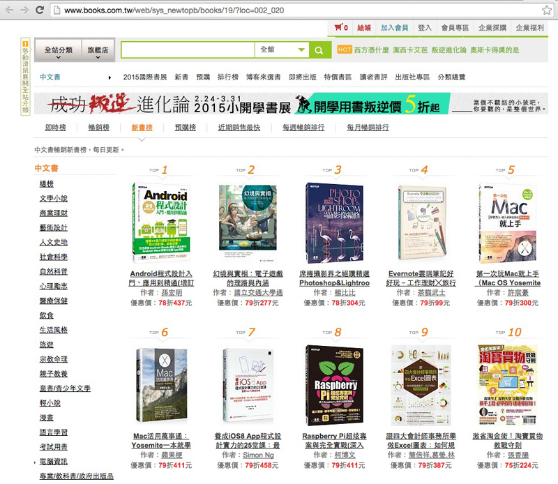
Task: Click the address bar URL field
Action: [303, 10]
